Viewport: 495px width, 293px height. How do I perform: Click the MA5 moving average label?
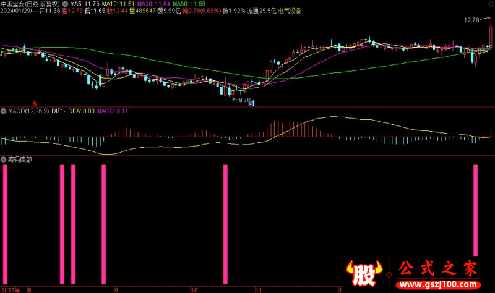pyautogui.click(x=85, y=4)
